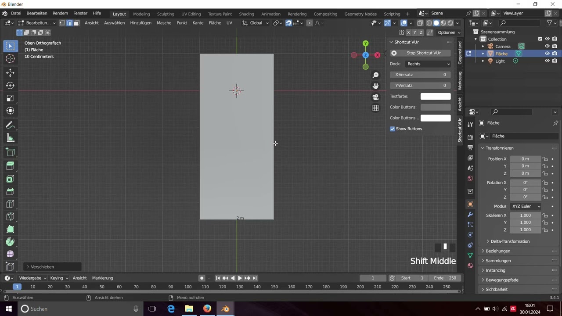Select the Scale tool in left toolbar
The height and width of the screenshot is (316, 562).
point(11,98)
